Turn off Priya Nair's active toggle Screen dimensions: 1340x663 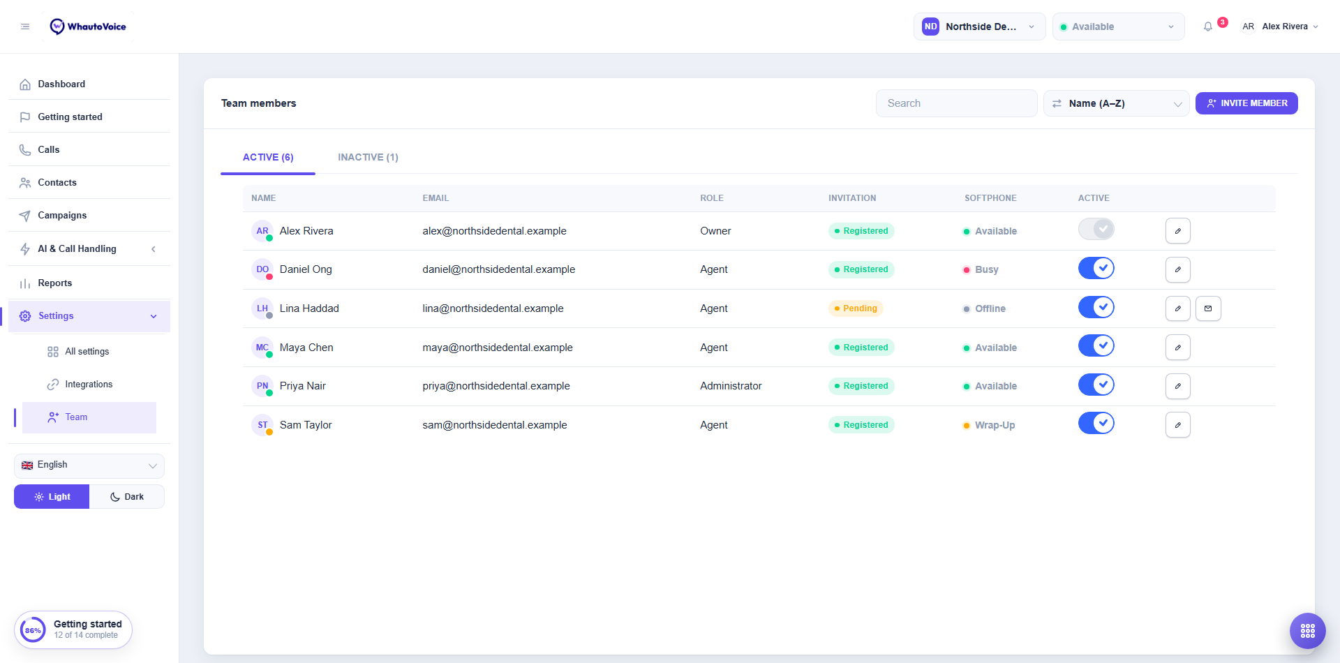coord(1096,385)
